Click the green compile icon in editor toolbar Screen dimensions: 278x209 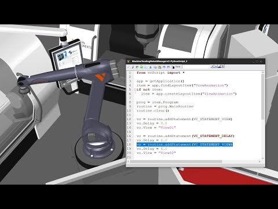tap(141, 67)
